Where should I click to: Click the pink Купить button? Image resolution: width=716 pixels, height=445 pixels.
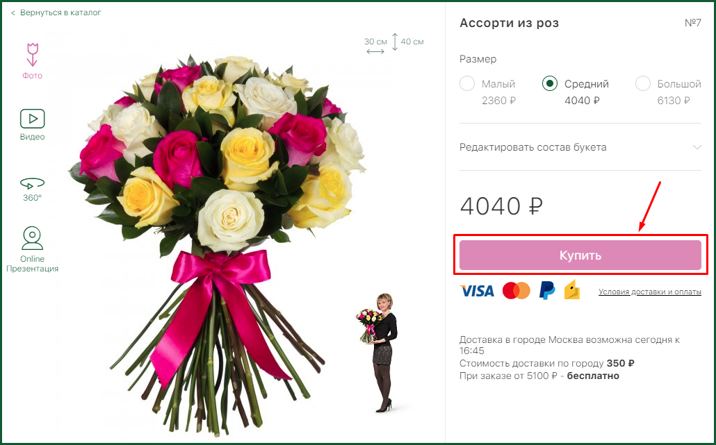(x=580, y=255)
